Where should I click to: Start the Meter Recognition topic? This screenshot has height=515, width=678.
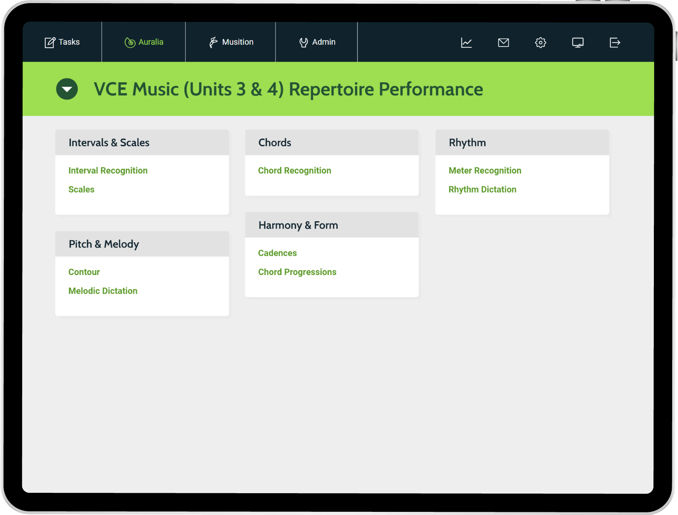(x=484, y=171)
